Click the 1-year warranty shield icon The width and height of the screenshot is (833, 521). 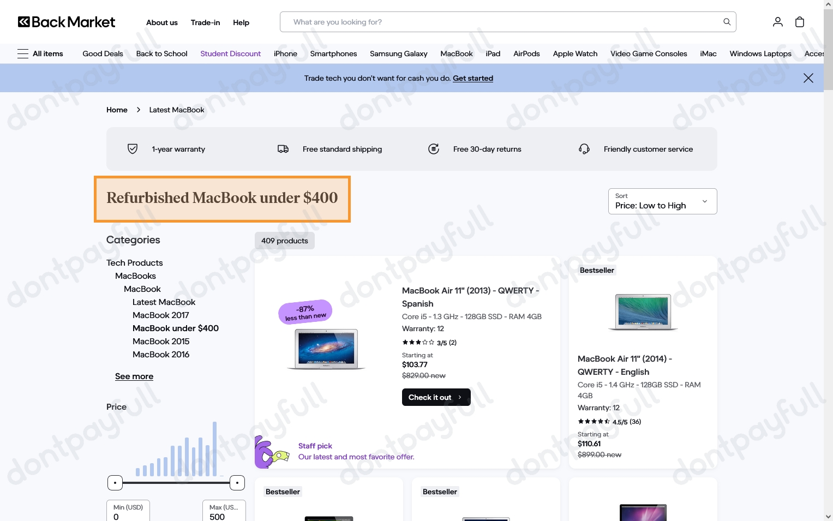pos(133,149)
